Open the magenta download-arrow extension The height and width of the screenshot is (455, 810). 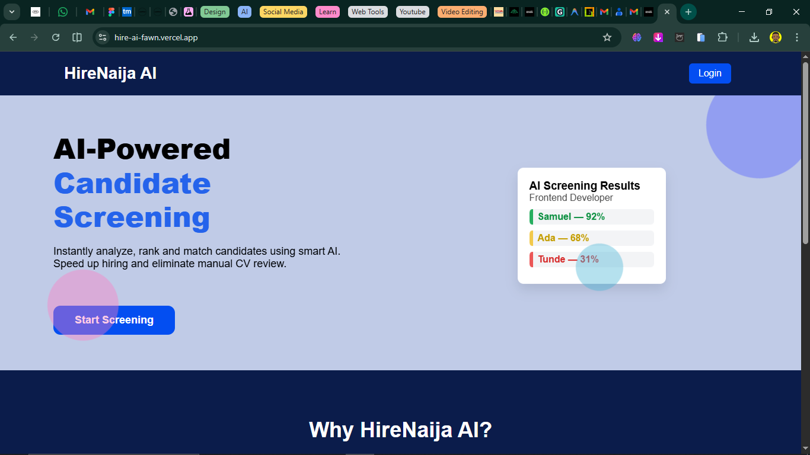point(658,37)
